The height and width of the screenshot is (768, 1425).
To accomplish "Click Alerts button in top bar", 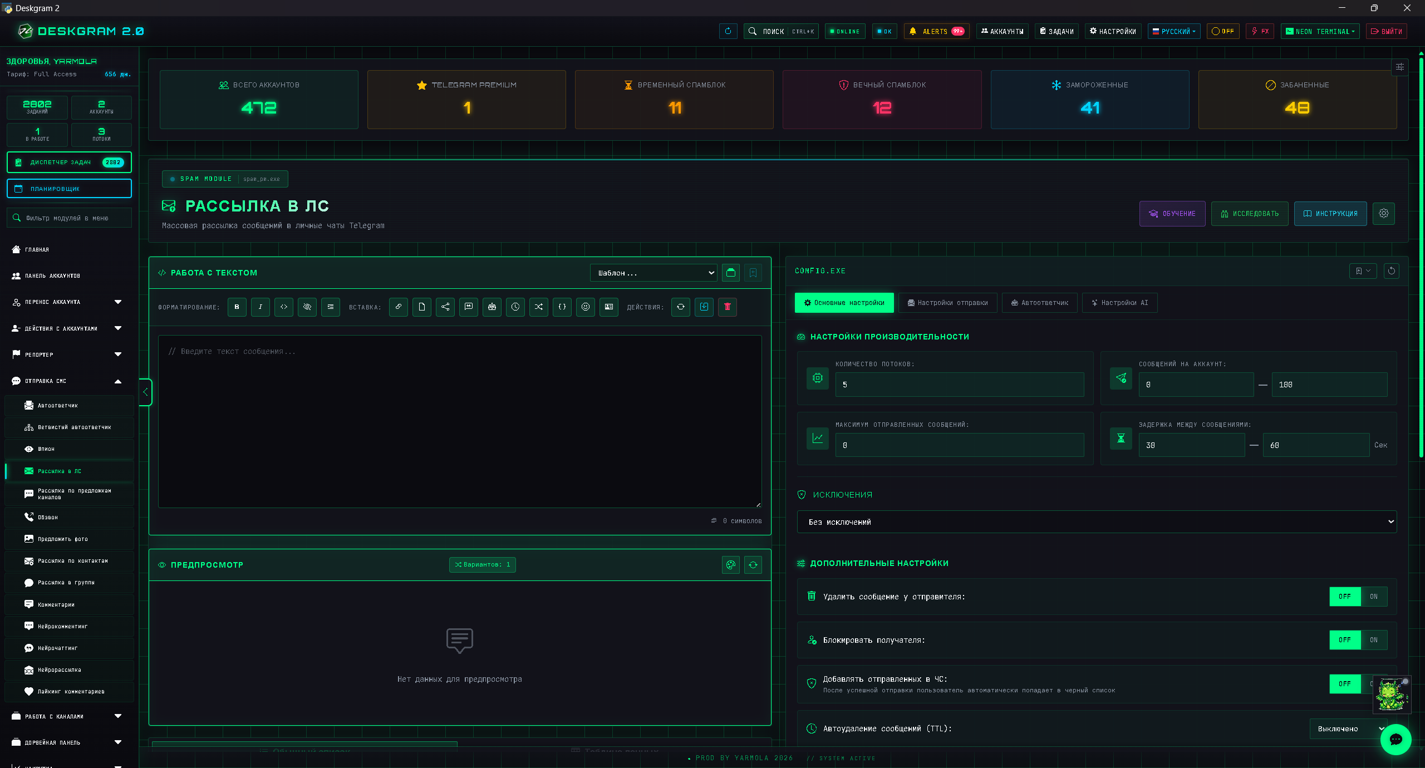I will [x=937, y=32].
